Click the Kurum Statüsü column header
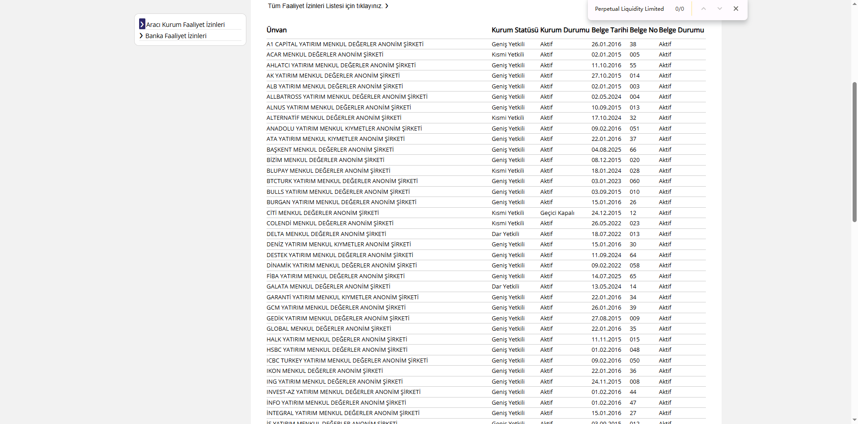Screen dimensions: 858x424 [514, 30]
